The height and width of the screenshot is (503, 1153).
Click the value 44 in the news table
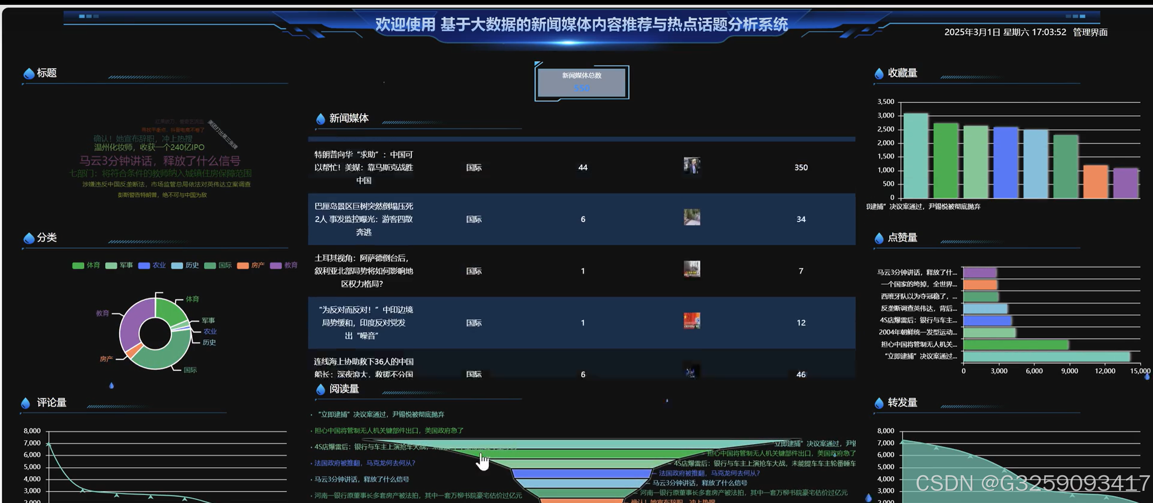(x=583, y=167)
